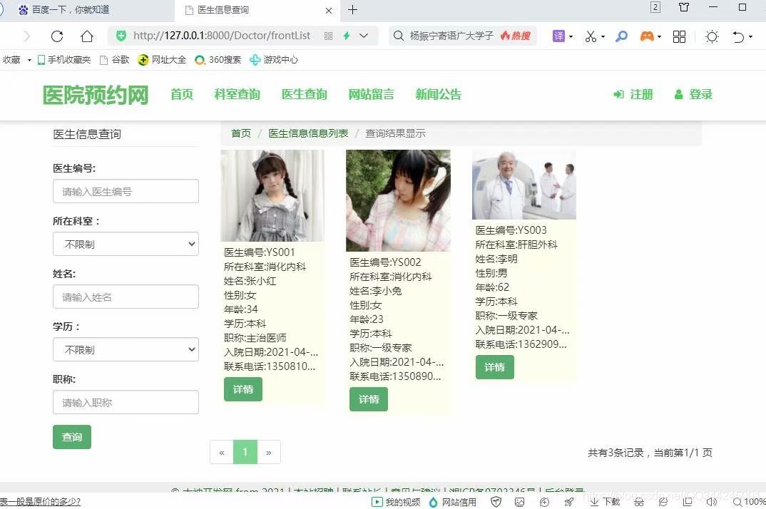Click the search magnifier in search box

(399, 36)
